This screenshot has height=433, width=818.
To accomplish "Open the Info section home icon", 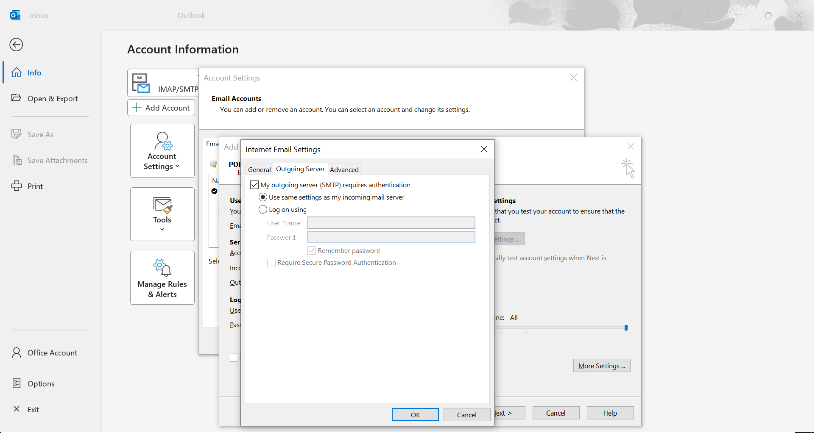I will (x=17, y=72).
